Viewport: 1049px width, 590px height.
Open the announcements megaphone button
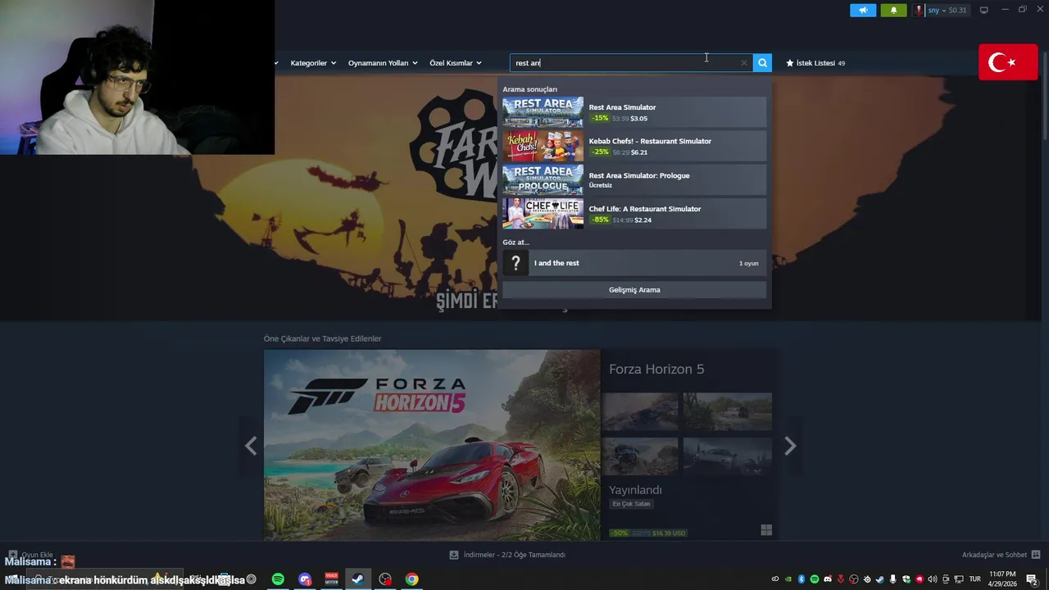[862, 10]
